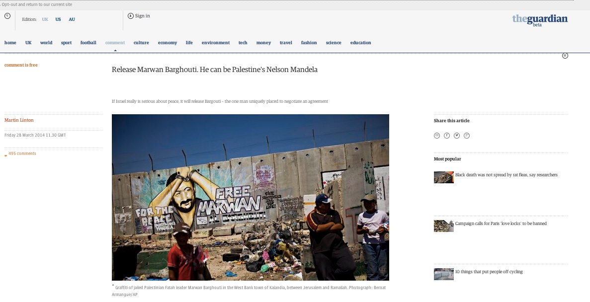This screenshot has width=590, height=302.
Task: Click the Sign in profile icon
Action: pyautogui.click(x=131, y=16)
